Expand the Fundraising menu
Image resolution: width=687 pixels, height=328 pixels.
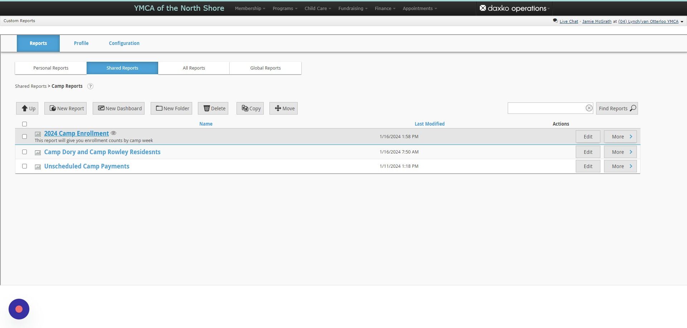(353, 8)
